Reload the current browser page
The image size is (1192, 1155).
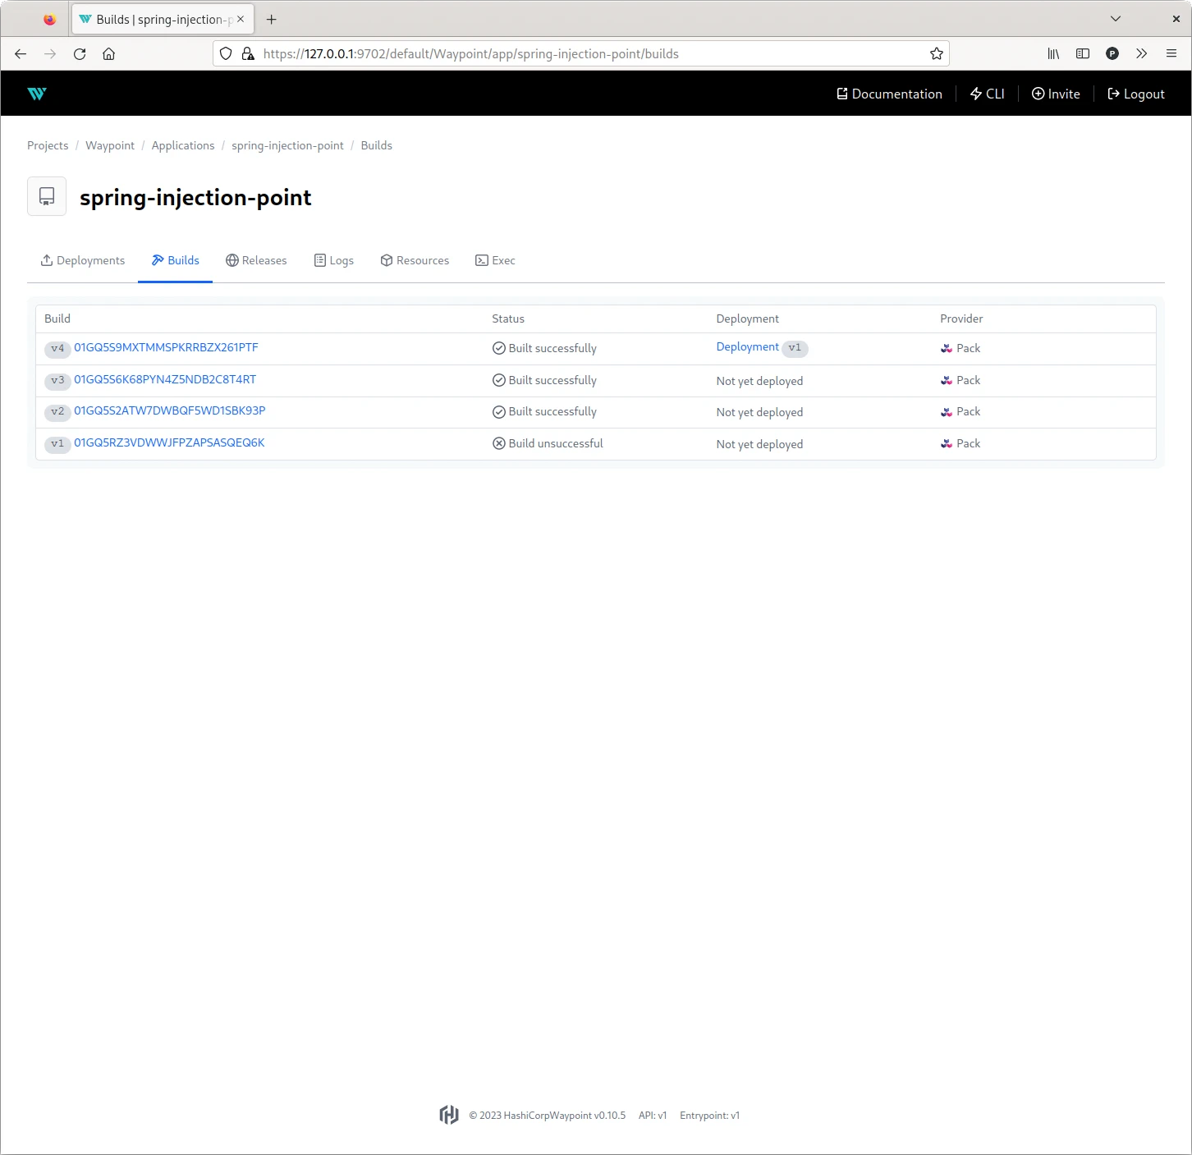click(x=80, y=54)
